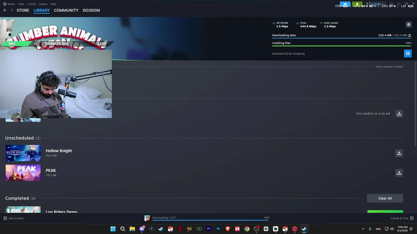
Task: Download Hollow Knight update now
Action: point(399,153)
